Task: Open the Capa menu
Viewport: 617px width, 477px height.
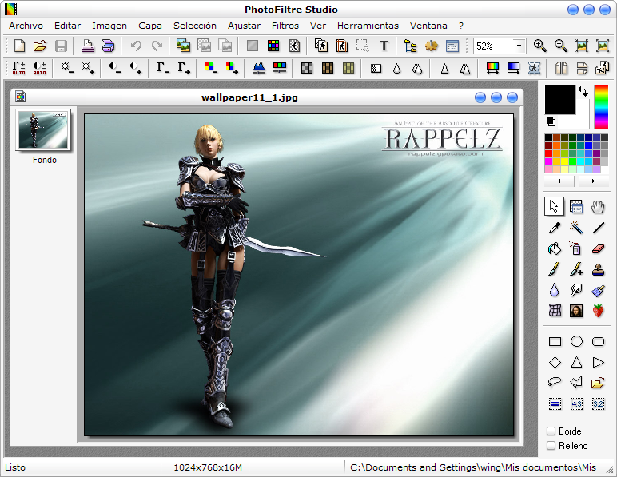Action: (x=149, y=26)
